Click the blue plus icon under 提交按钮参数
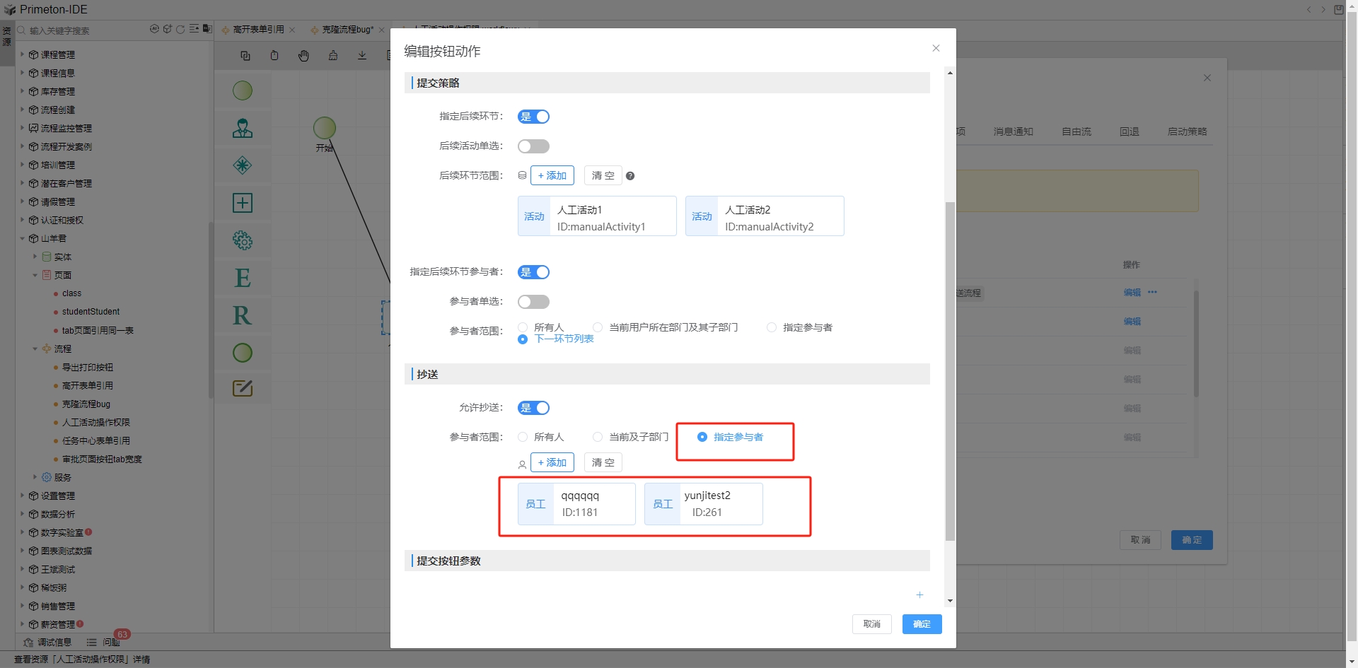 click(x=919, y=595)
